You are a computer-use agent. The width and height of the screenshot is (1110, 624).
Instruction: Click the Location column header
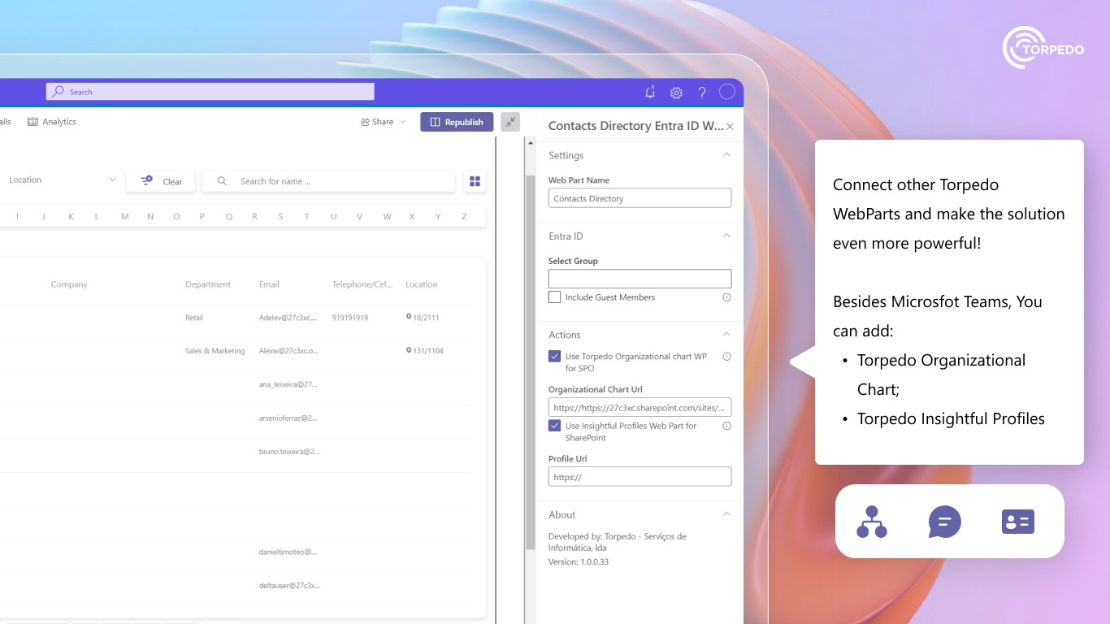tap(422, 284)
